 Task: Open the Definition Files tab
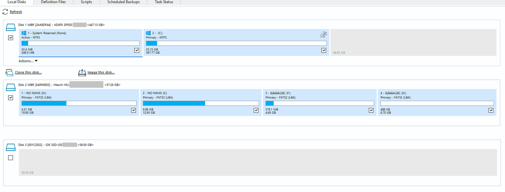click(53, 2)
